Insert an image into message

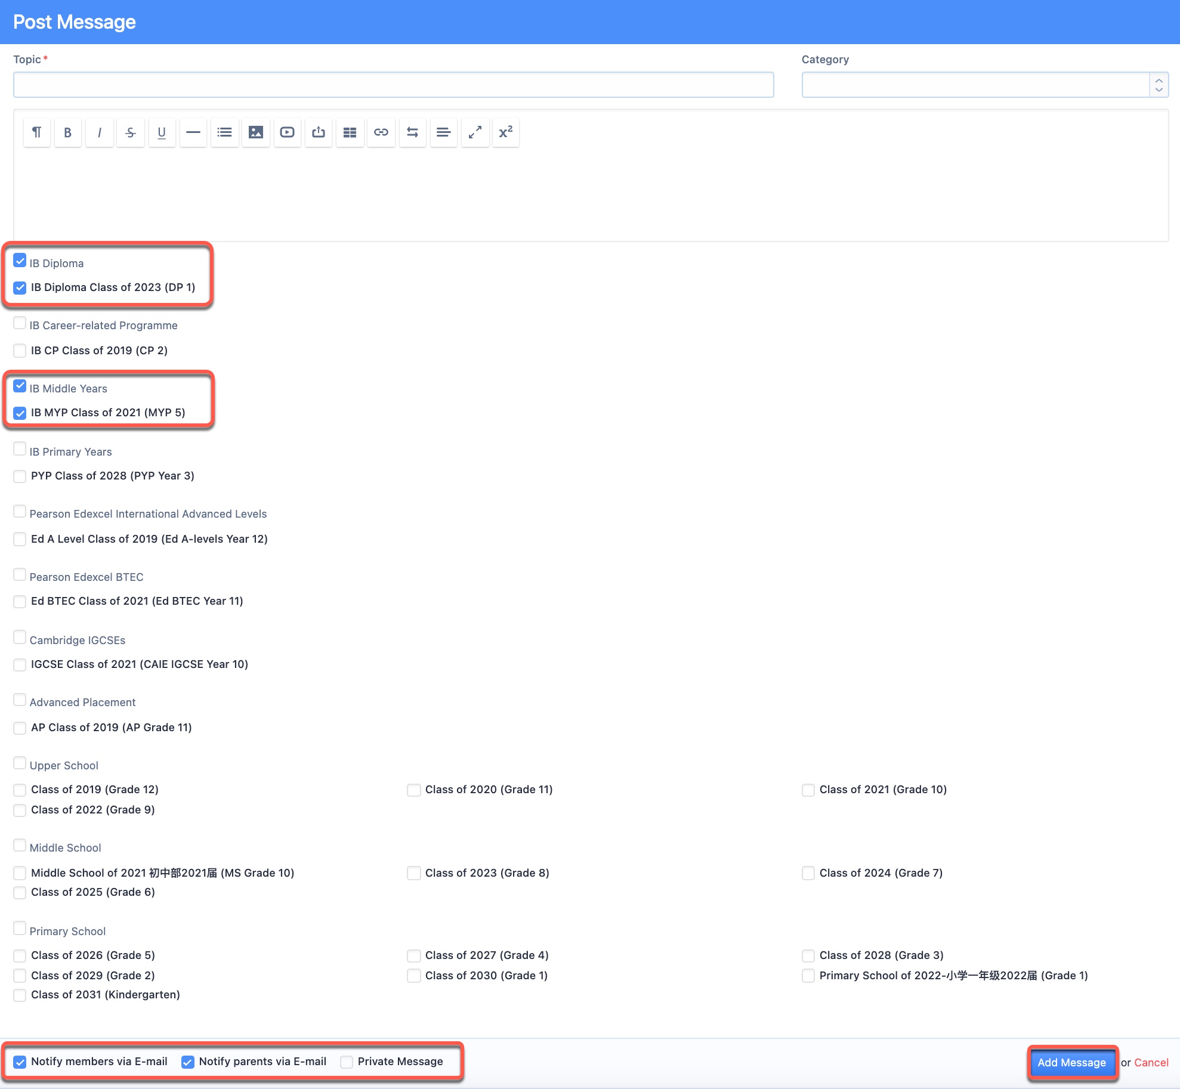(256, 132)
